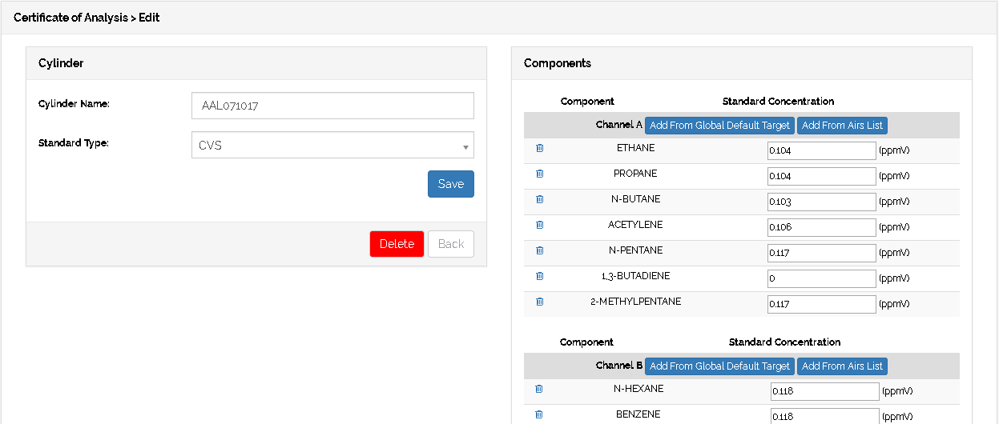Remove N-BUTANE using its trash icon
Viewport: 999px width, 424px height.
[x=539, y=199]
